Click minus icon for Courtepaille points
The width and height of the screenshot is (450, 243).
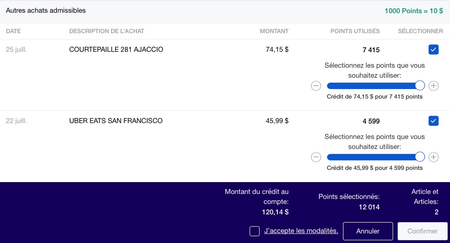tap(316, 86)
